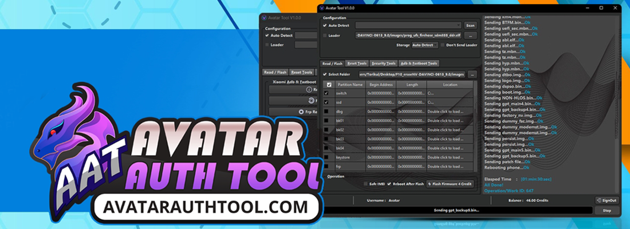Viewport: 630px width, 229px height.
Task: Enable the Don't Send Loader checkbox
Action: pyautogui.click(x=442, y=45)
